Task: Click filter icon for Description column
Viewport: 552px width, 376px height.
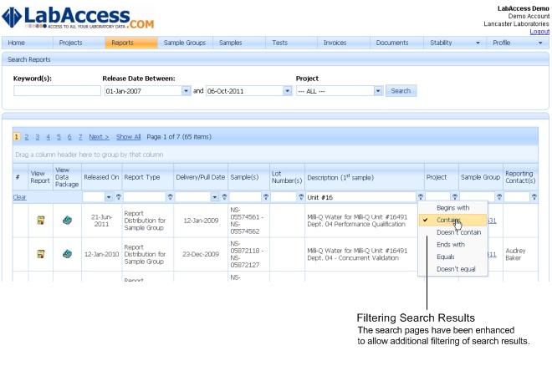Action: click(x=420, y=197)
